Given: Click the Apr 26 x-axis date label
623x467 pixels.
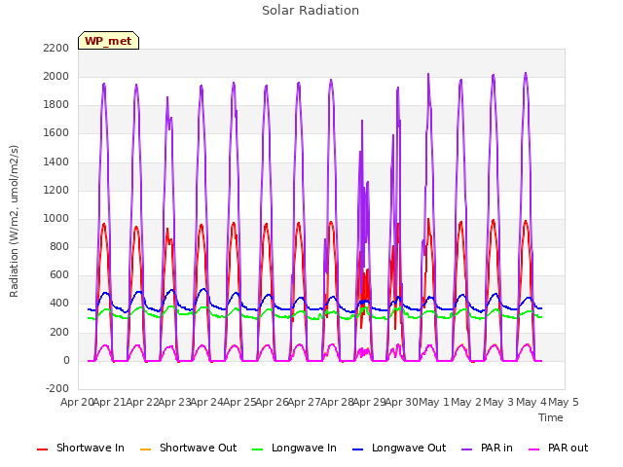Looking at the screenshot, I should pyautogui.click(x=272, y=402).
